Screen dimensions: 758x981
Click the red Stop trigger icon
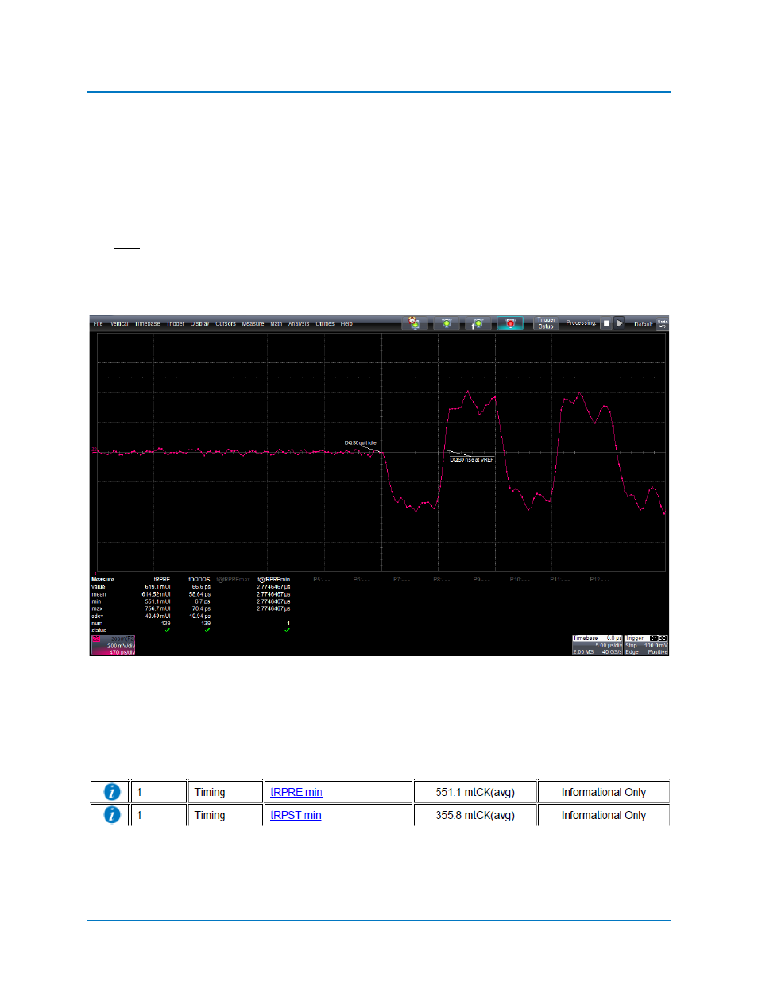pyautogui.click(x=510, y=323)
